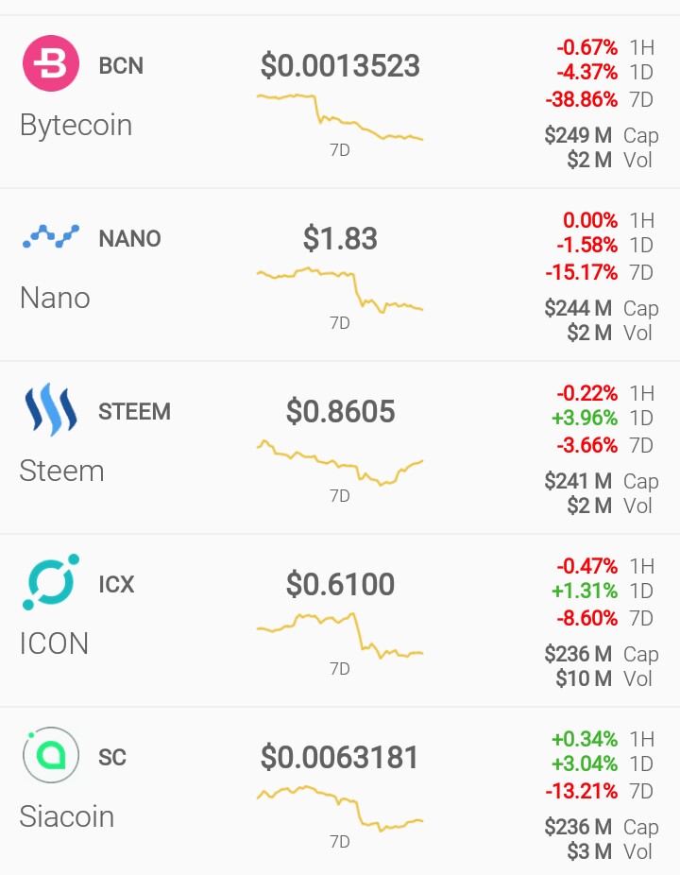Tap the pink Bytecoin logo icon
The width and height of the screenshot is (680, 875).
tap(51, 63)
